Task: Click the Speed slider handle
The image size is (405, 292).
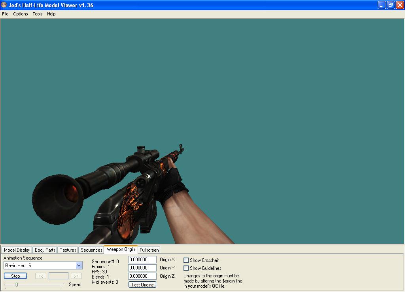Action: 17,285
